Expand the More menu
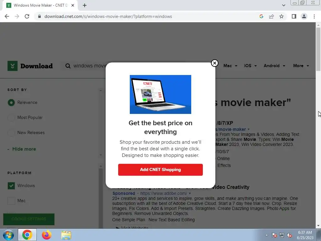This screenshot has height=241, width=321. (x=301, y=66)
